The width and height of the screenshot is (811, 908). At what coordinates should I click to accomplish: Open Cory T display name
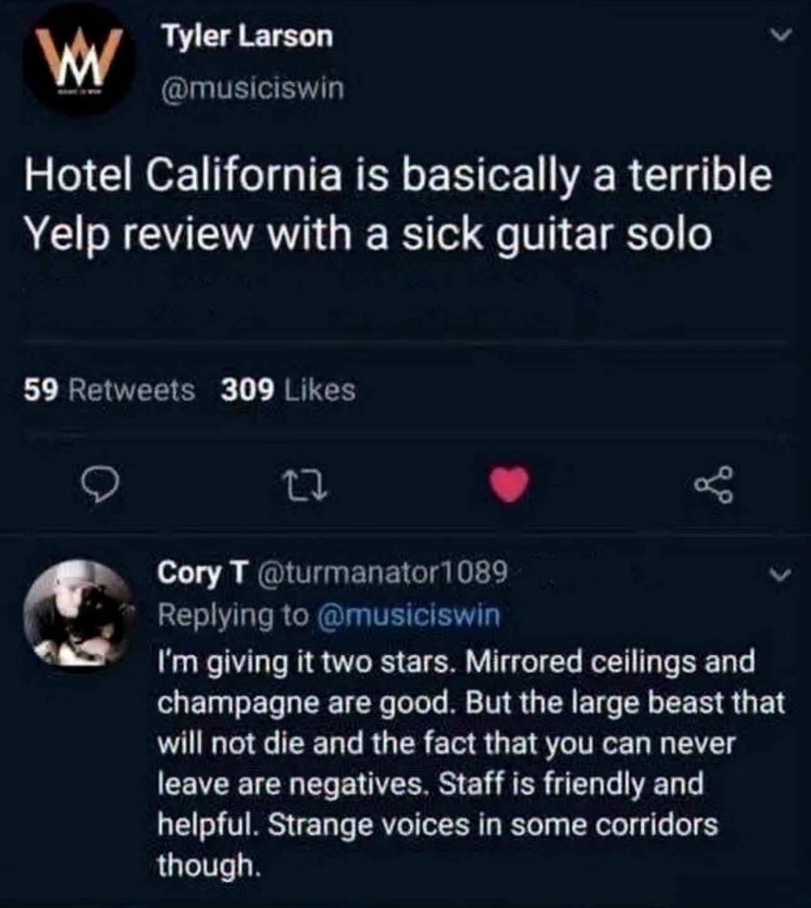click(202, 572)
